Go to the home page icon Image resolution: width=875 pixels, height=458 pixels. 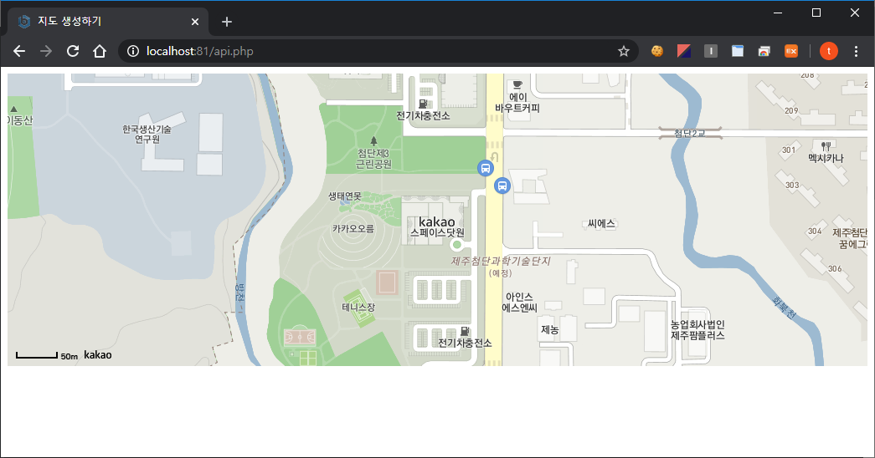100,51
